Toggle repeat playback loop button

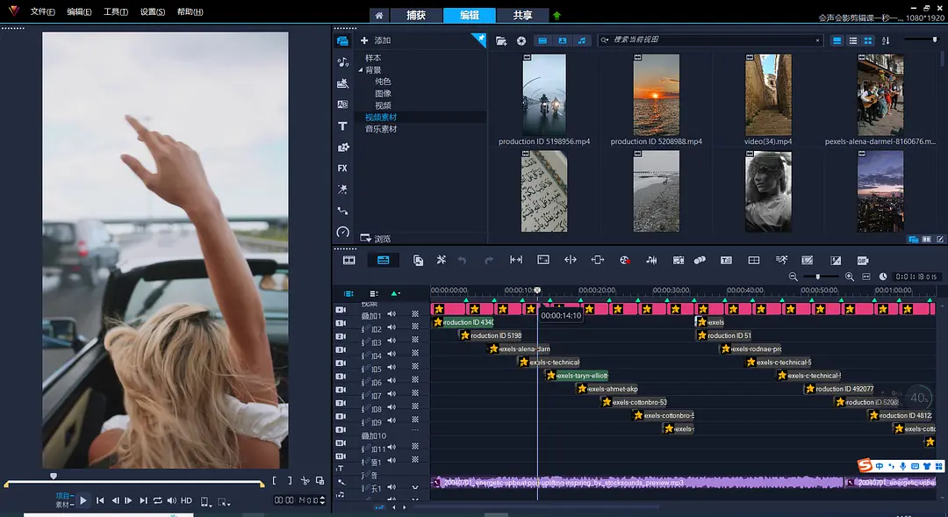tap(157, 500)
